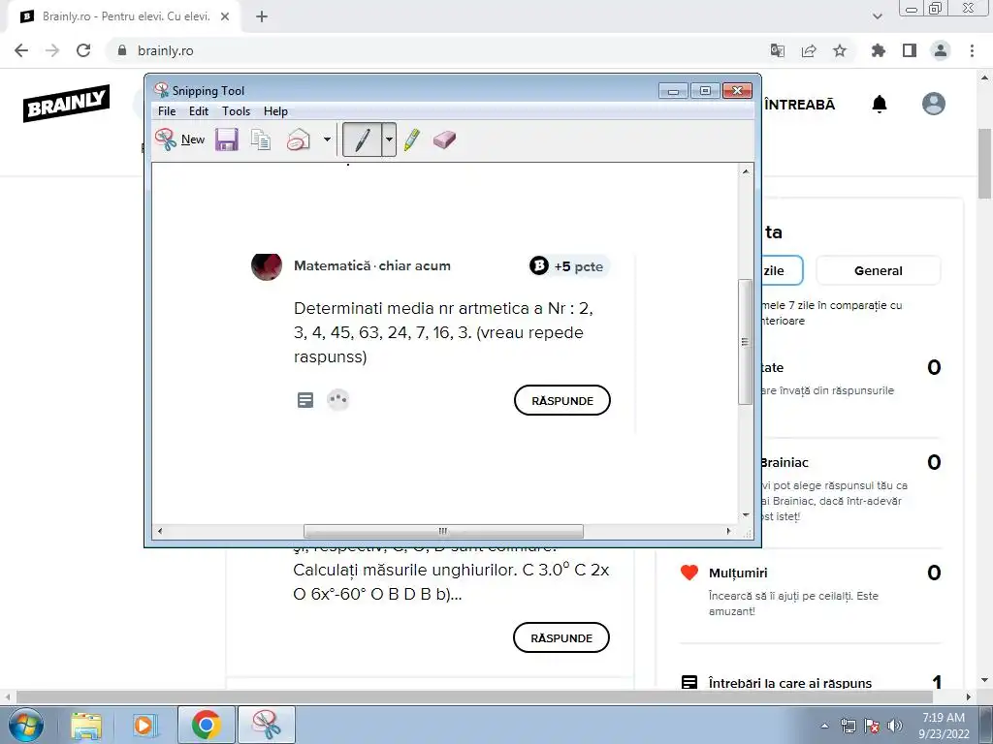Screen dimensions: 993x744
Task: Open Windows Explorer from the taskbar
Action: coord(86,725)
